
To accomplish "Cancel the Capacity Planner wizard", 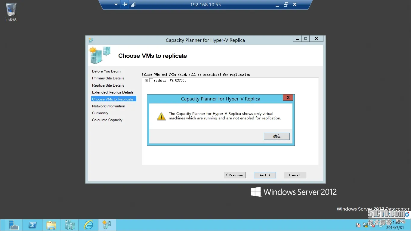I will tap(295, 175).
